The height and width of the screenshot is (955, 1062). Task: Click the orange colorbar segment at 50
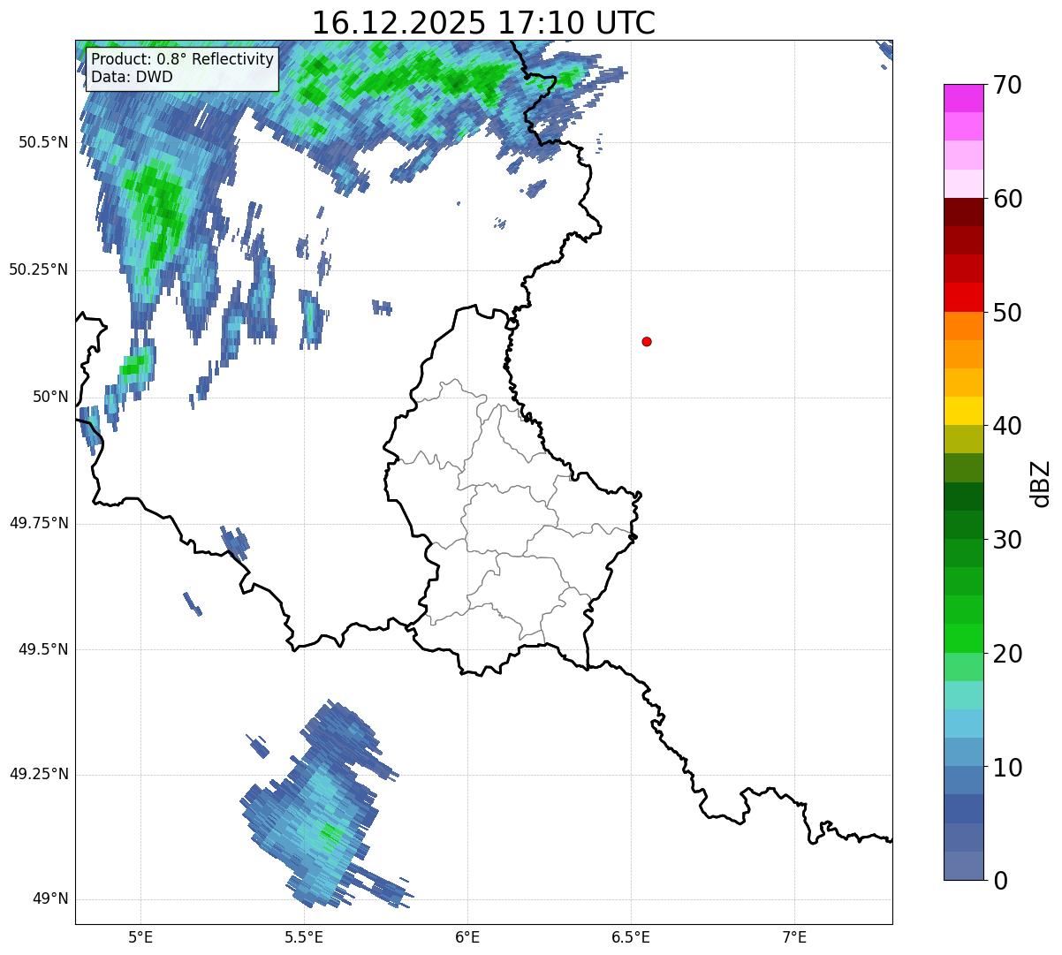964,326
